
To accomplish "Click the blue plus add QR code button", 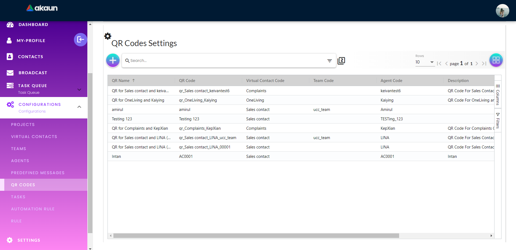I will point(113,60).
